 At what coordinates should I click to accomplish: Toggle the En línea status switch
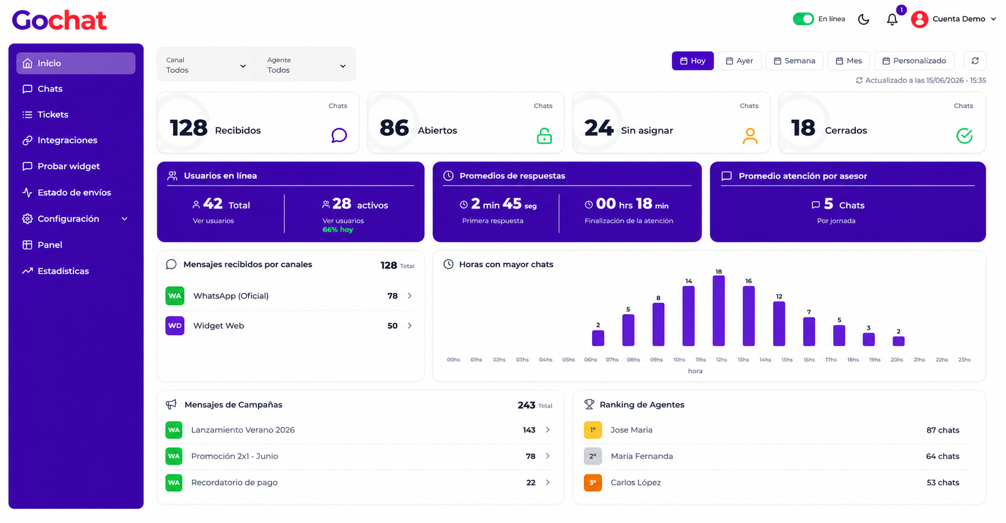[x=803, y=19]
